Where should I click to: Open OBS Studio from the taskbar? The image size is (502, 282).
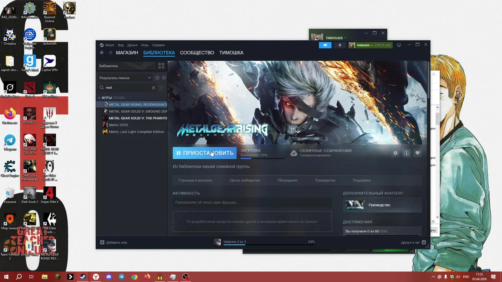click(x=186, y=277)
